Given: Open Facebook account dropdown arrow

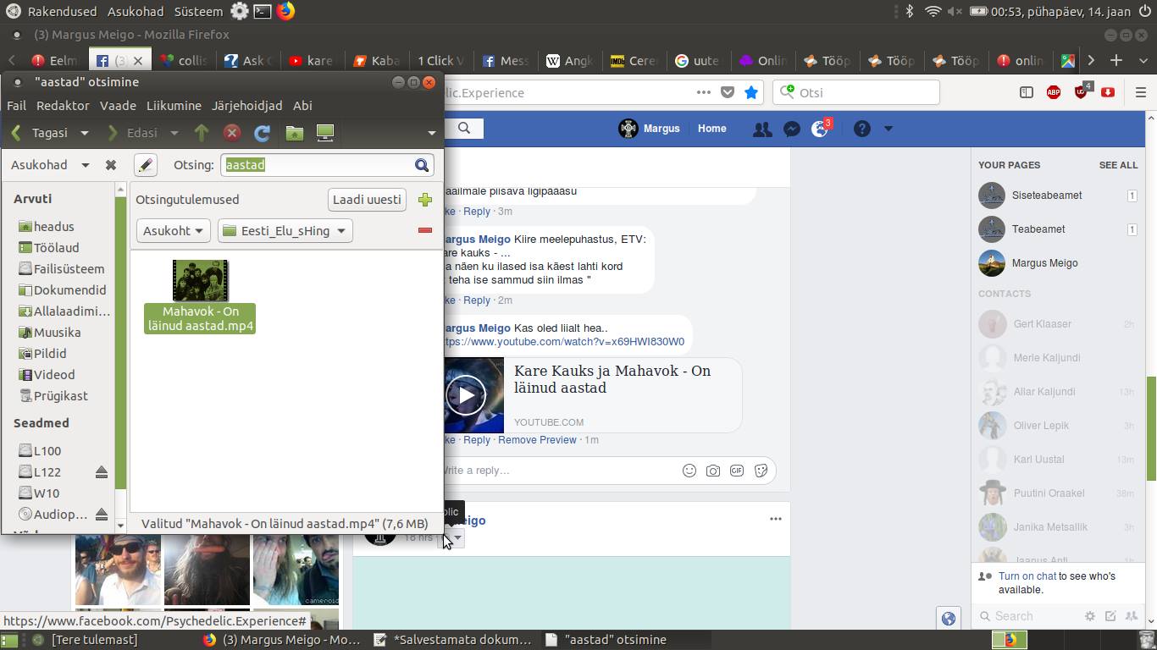Looking at the screenshot, I should click(x=888, y=129).
